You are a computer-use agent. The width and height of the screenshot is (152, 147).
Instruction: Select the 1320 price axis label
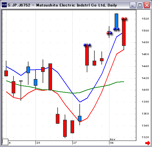click(145, 137)
